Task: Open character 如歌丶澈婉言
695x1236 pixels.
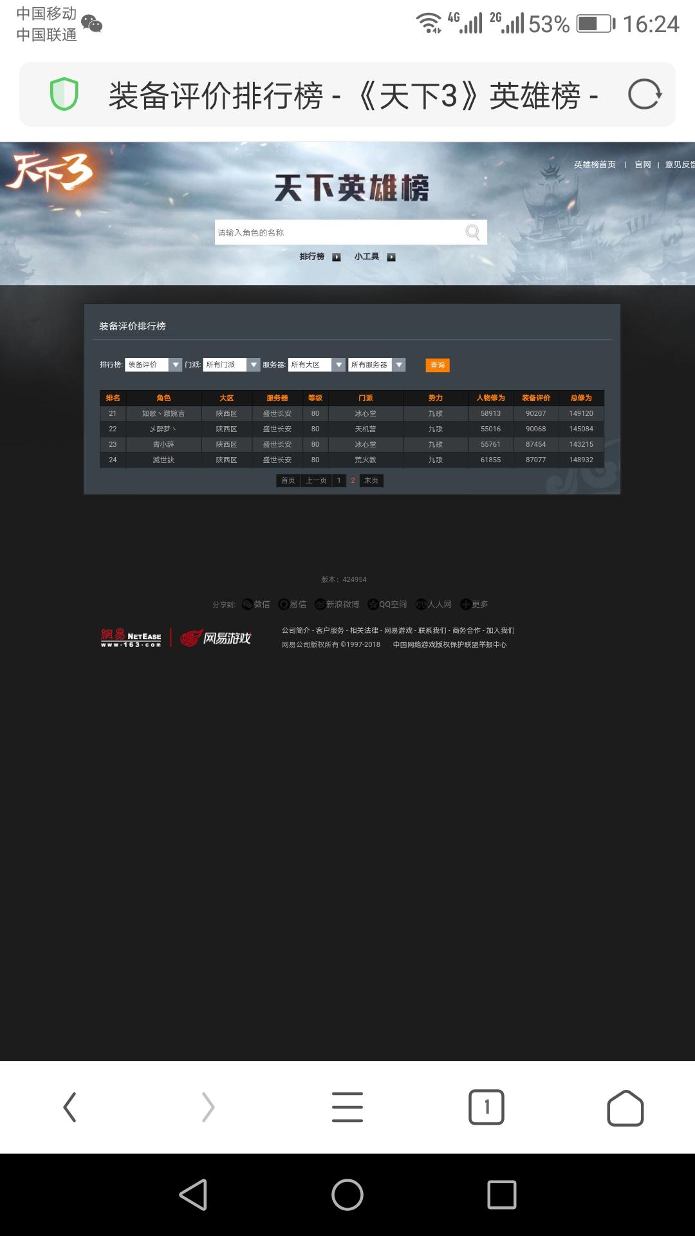Action: (163, 413)
